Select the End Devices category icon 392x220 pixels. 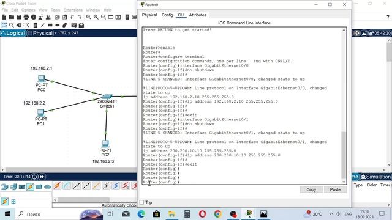coord(13,186)
